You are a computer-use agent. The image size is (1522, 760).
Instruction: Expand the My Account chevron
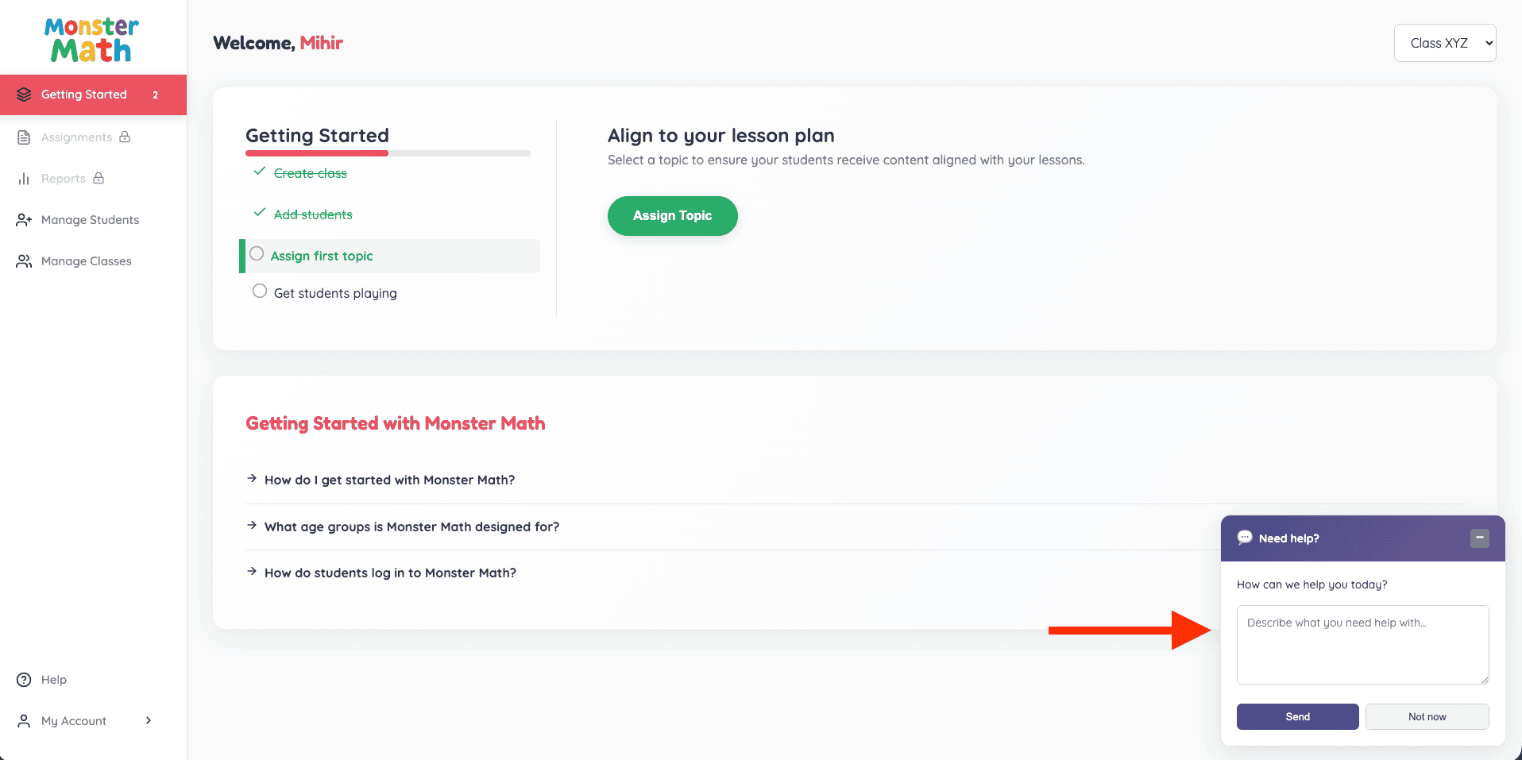coord(149,720)
